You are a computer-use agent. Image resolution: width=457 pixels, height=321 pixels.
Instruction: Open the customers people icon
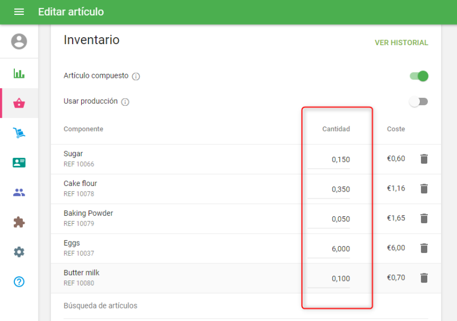(x=19, y=192)
